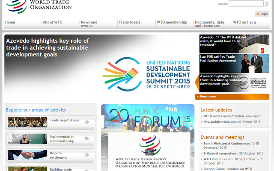
Task: Click the Latest updates heading
Action: [216, 110]
